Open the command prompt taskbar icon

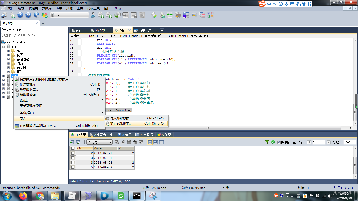click(137, 196)
